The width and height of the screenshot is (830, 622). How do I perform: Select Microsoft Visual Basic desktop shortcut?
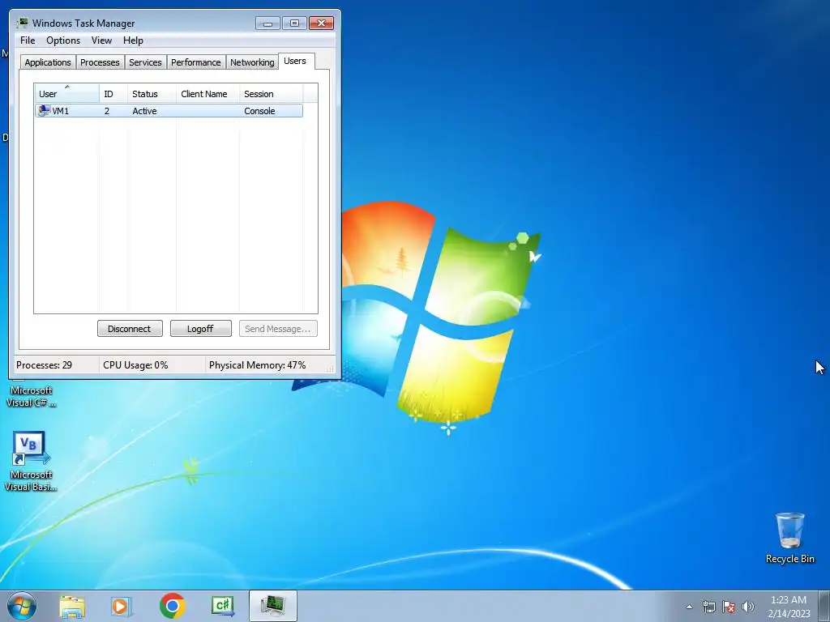[30, 461]
